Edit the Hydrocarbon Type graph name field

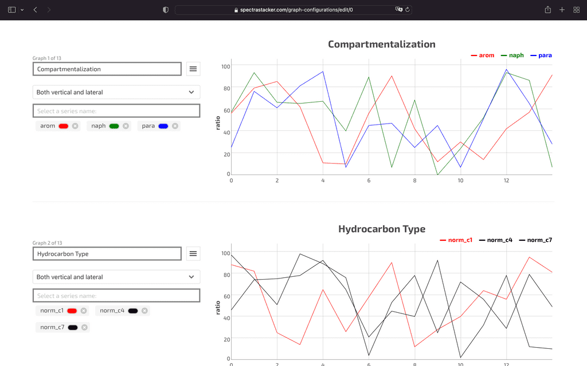coord(107,254)
